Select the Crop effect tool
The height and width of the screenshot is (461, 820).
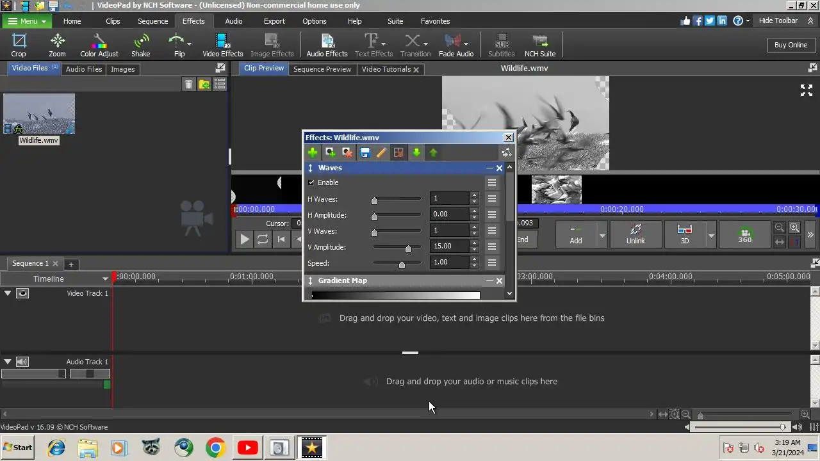[19, 45]
